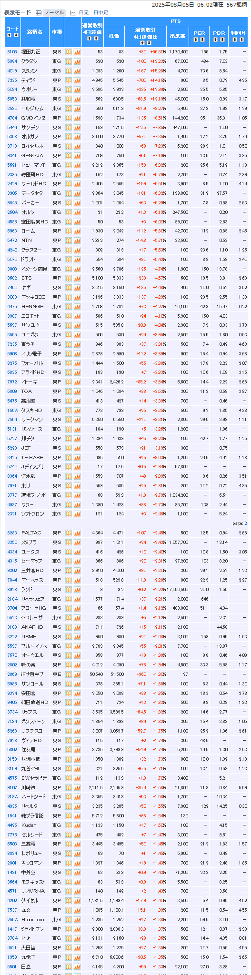The height and width of the screenshot is (975, 251).
Task: Open chart icon for 堀田丸正 row
Action: point(77,52)
